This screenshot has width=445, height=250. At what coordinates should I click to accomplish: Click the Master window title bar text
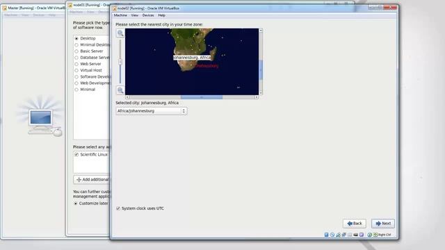pos(36,8)
